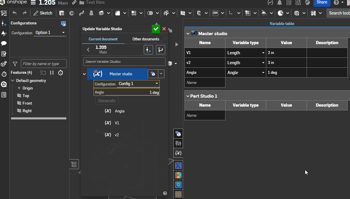Screen dimensions: 350x199
Task: Click the pause icon in Features header
Action: 52,73
